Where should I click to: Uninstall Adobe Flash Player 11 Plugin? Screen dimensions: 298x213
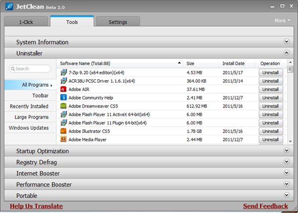pyautogui.click(x=271, y=123)
